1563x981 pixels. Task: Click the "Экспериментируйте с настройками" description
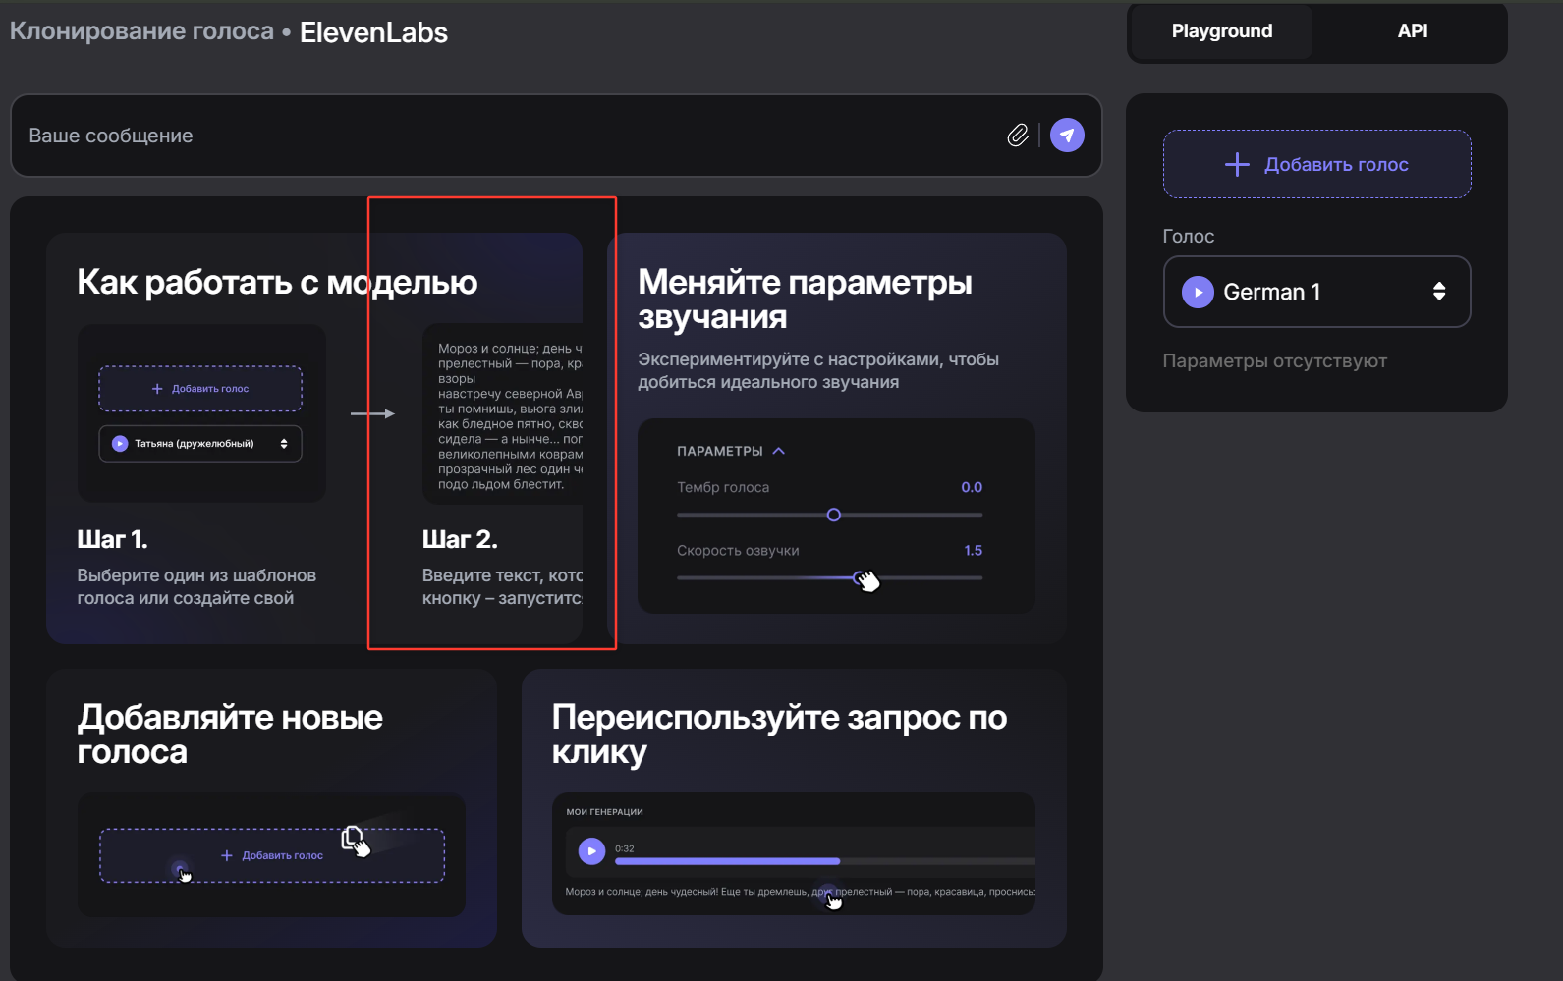818,371
